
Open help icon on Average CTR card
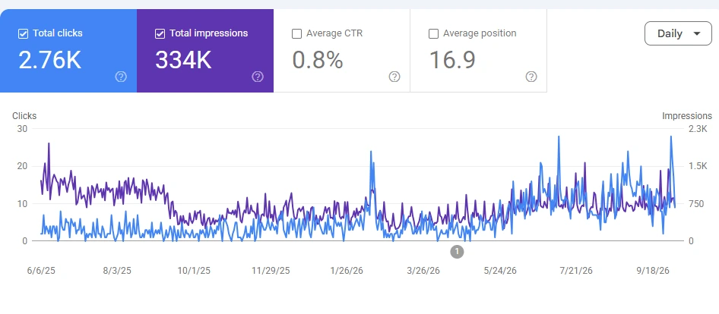pos(394,77)
